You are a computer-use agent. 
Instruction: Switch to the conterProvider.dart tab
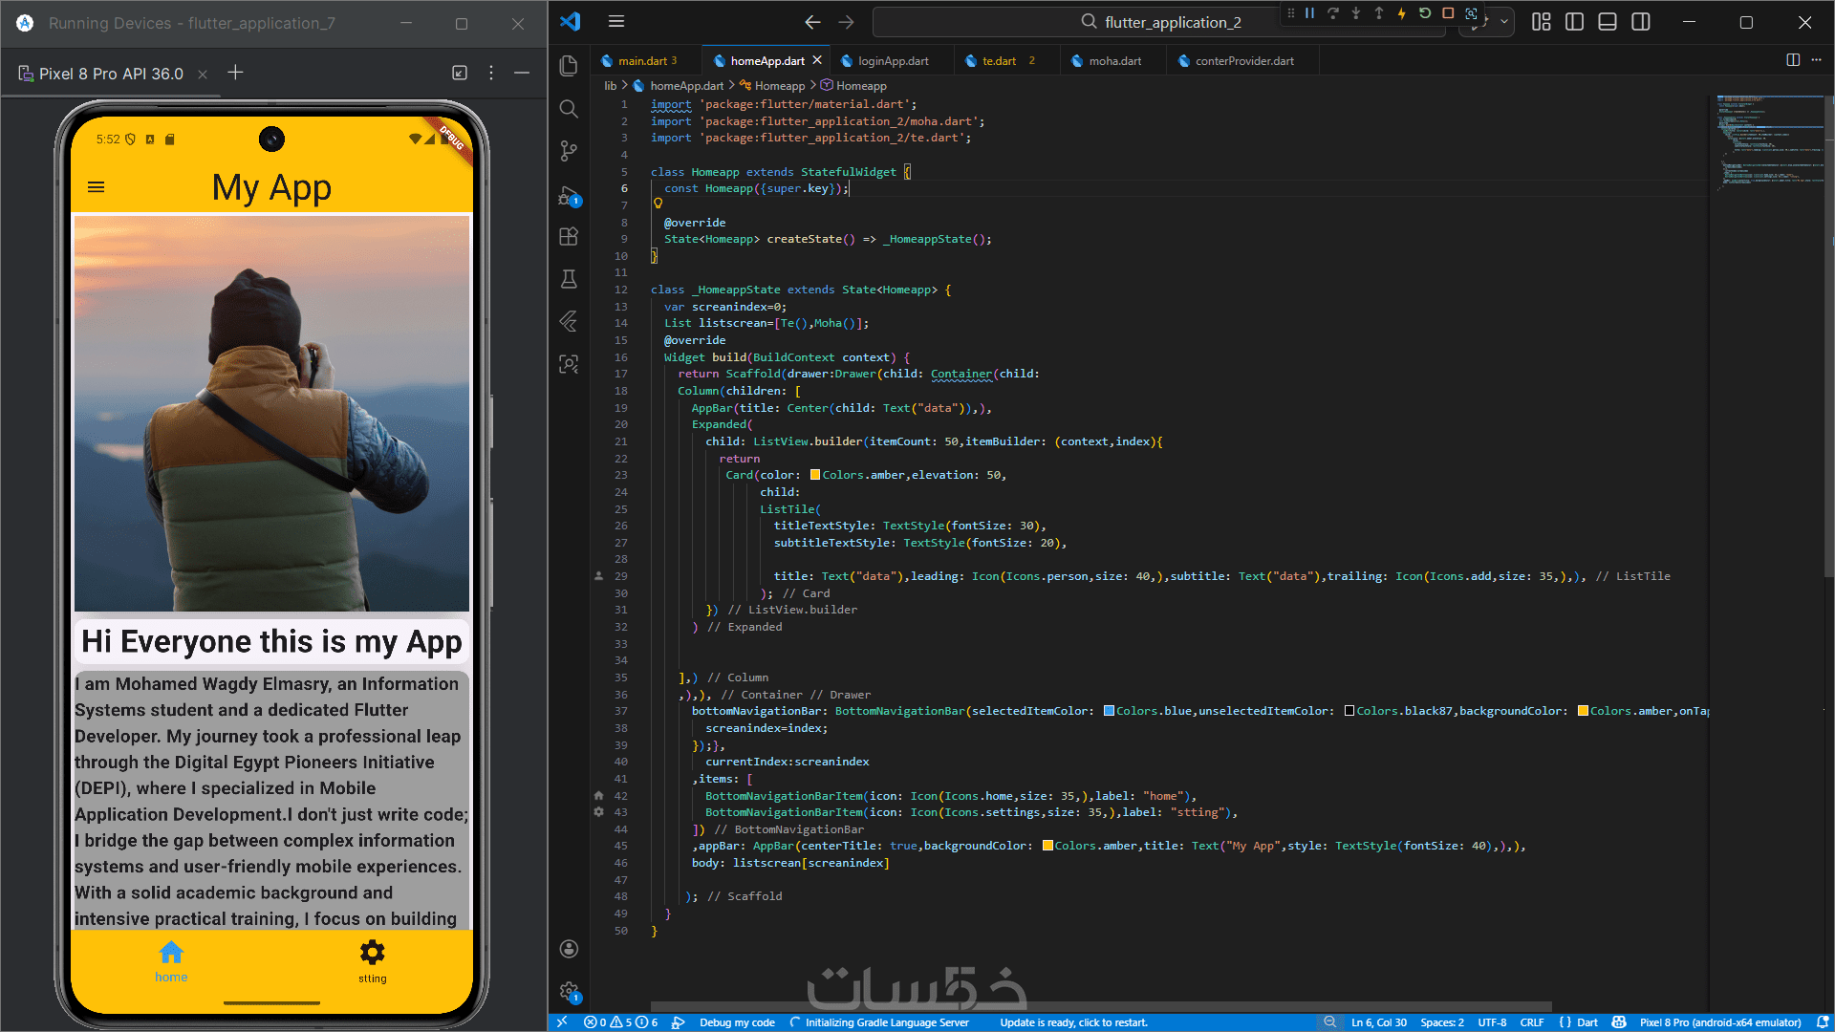[x=1243, y=61]
